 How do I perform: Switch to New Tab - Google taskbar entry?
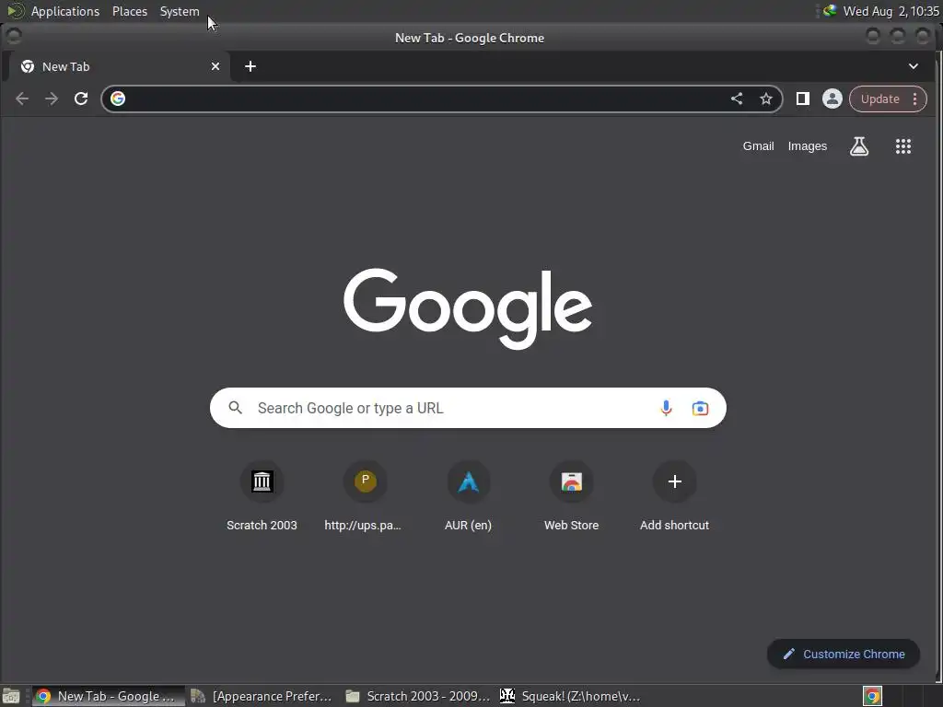(x=109, y=696)
